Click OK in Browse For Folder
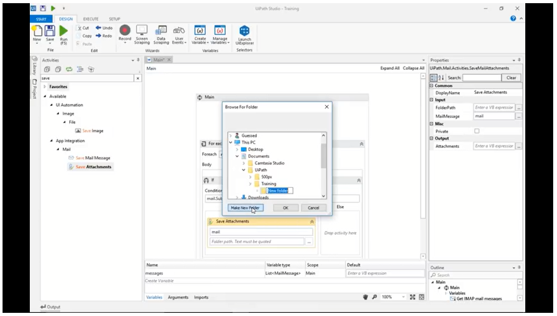This screenshot has width=557, height=316. click(x=285, y=208)
